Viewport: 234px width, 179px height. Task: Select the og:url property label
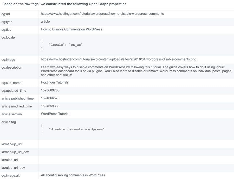(x=6, y=14)
